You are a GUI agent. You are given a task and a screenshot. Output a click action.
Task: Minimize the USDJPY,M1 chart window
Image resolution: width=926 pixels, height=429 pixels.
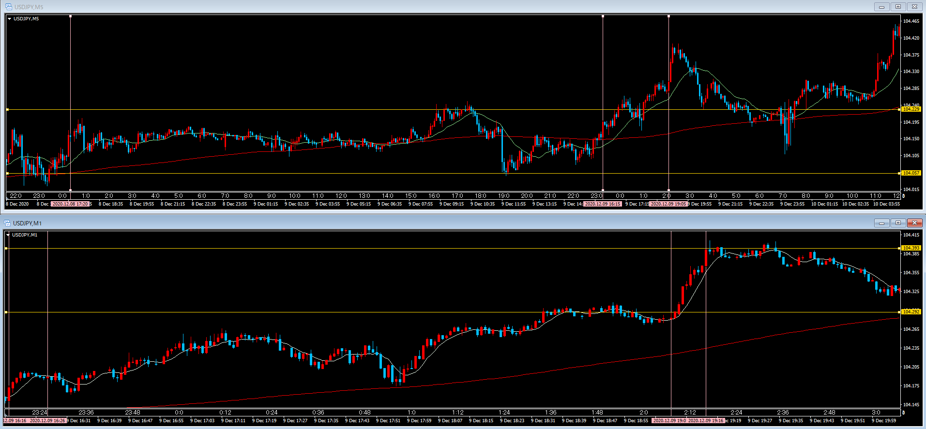click(x=881, y=223)
